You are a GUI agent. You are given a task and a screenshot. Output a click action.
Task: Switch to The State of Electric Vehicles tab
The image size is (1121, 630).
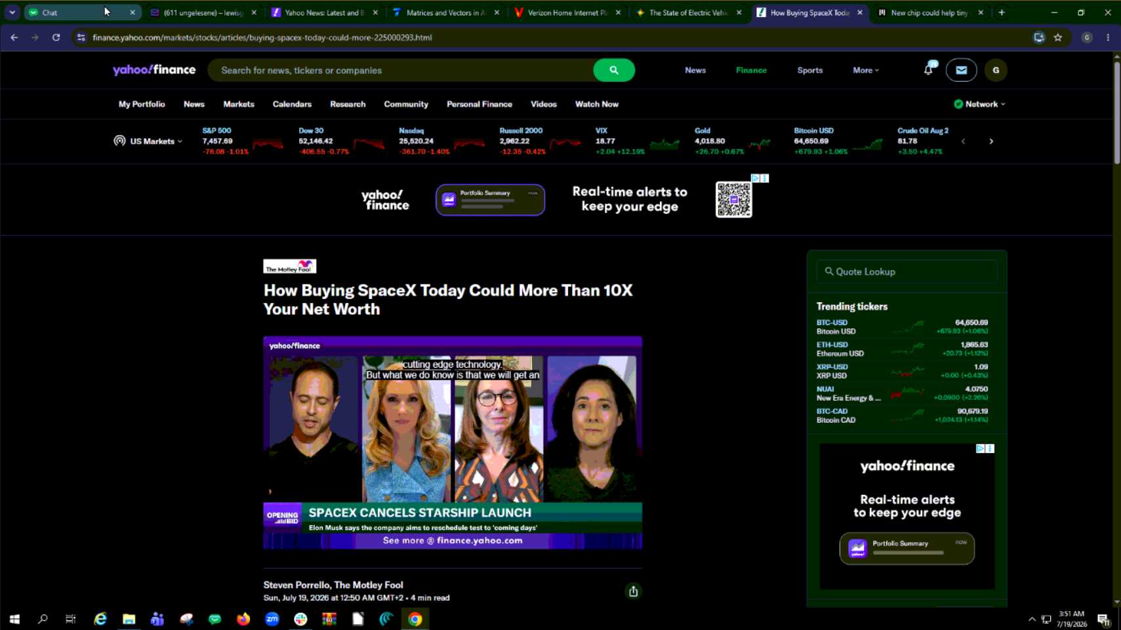tap(687, 12)
